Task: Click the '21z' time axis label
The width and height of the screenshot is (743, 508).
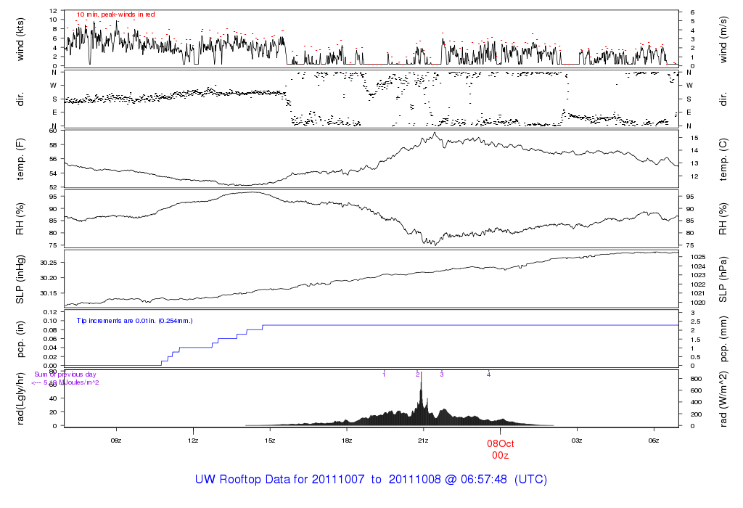Action: tap(423, 441)
